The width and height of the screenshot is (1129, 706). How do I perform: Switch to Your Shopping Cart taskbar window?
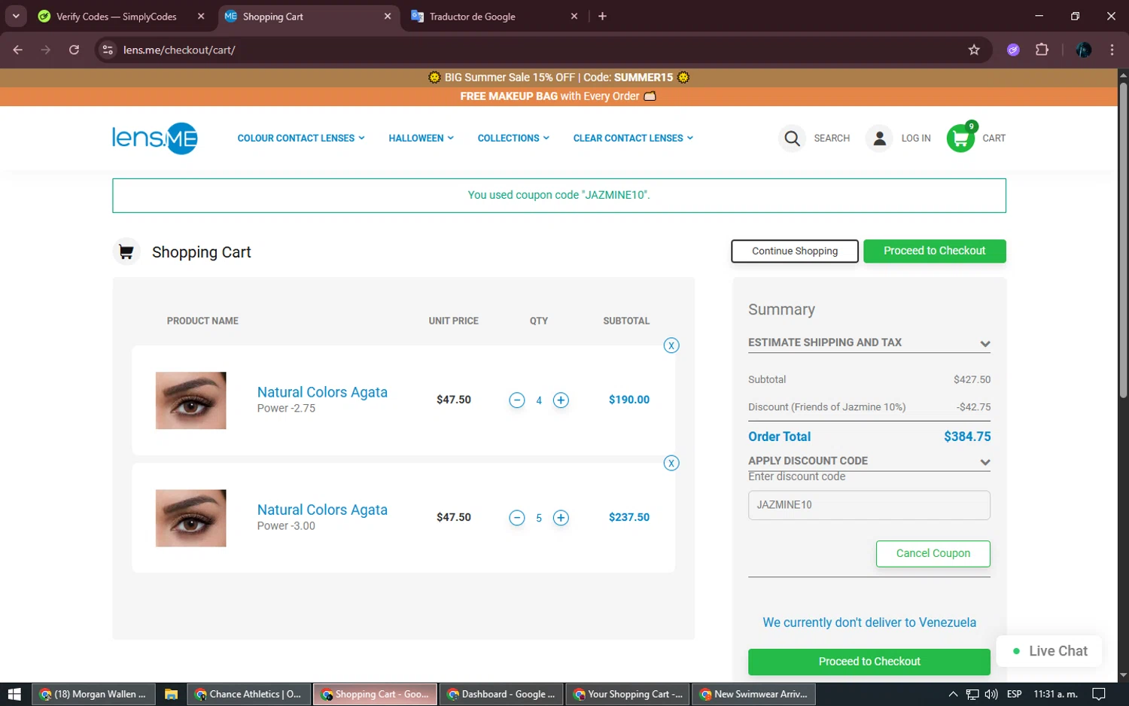pos(626,694)
